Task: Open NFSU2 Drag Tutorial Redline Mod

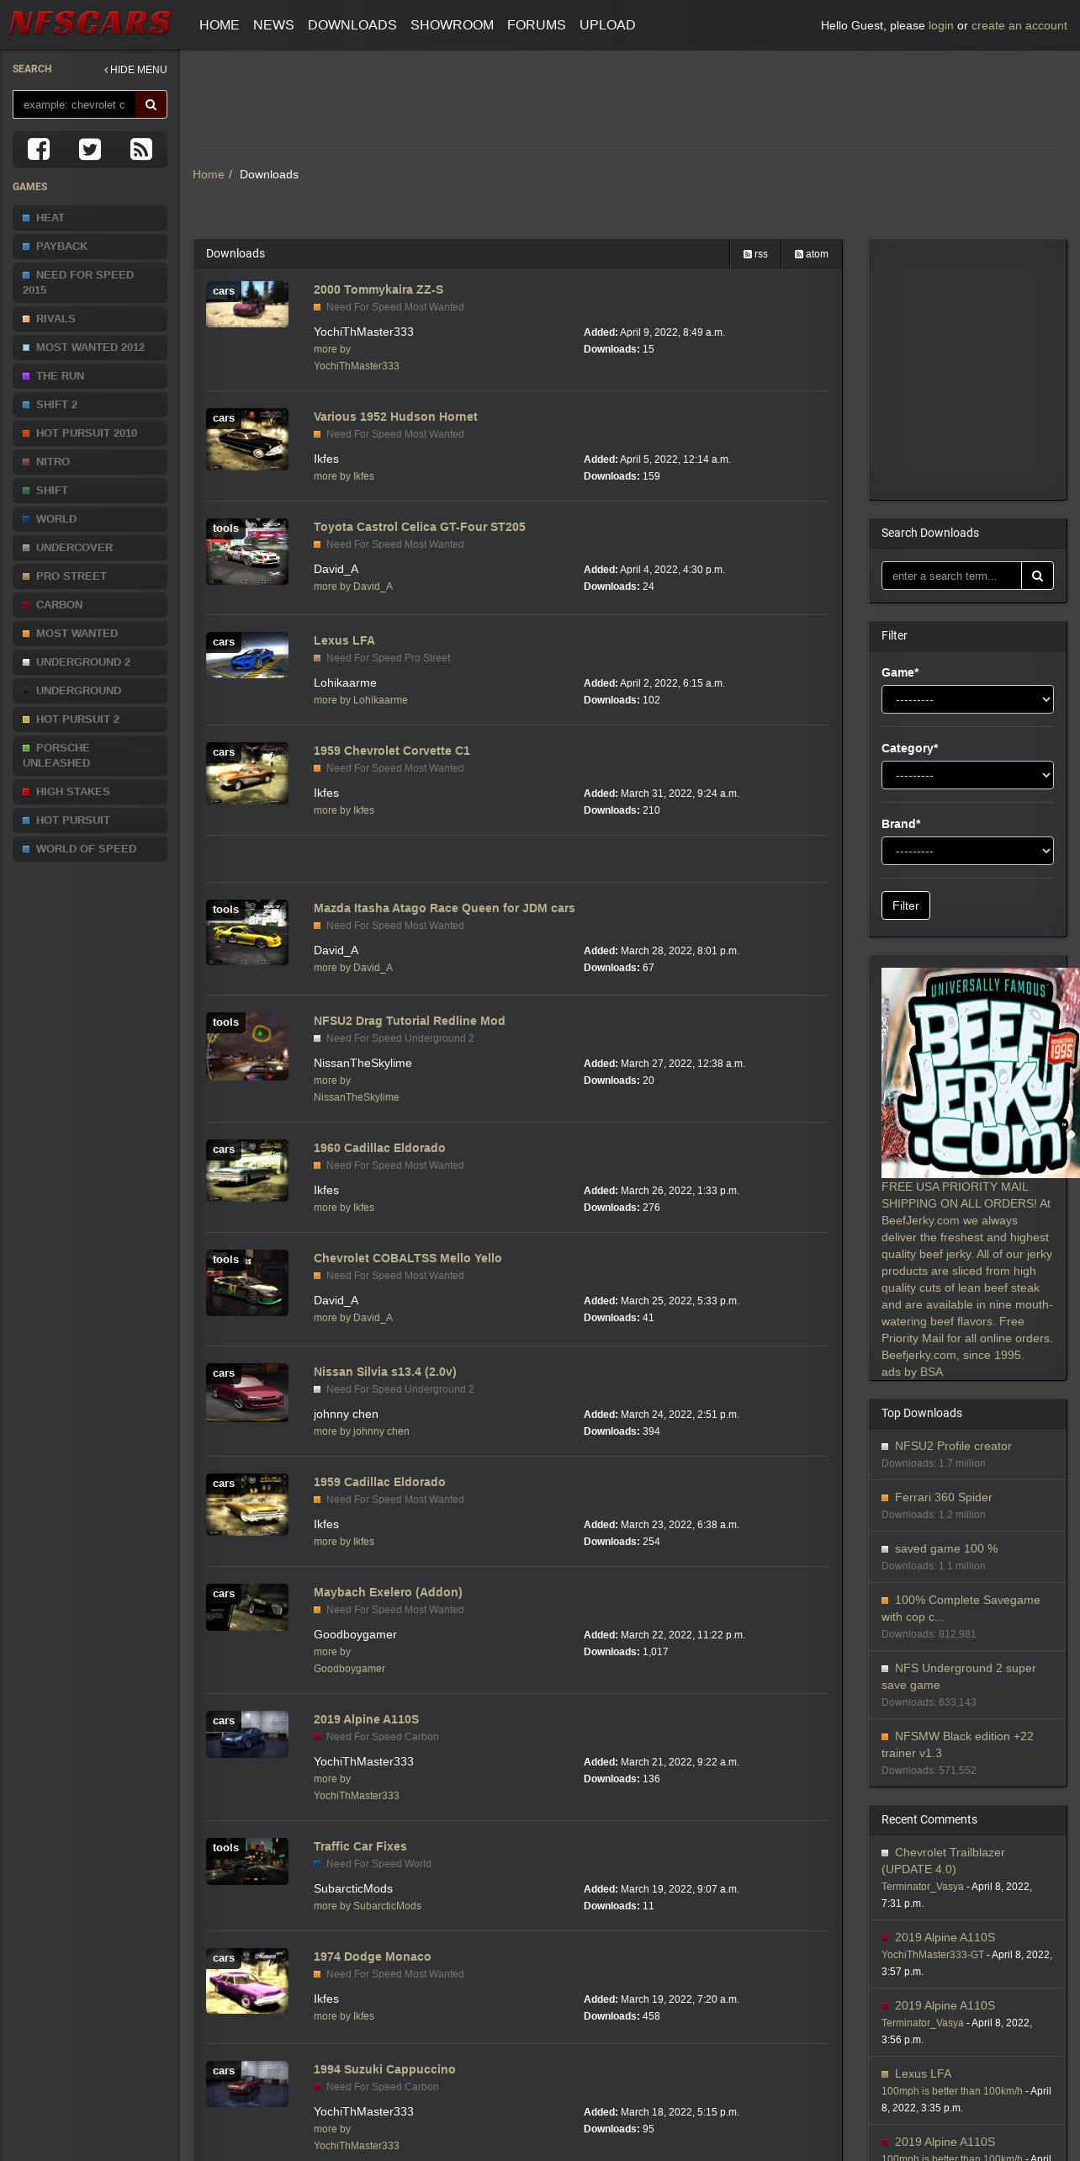Action: click(409, 1021)
